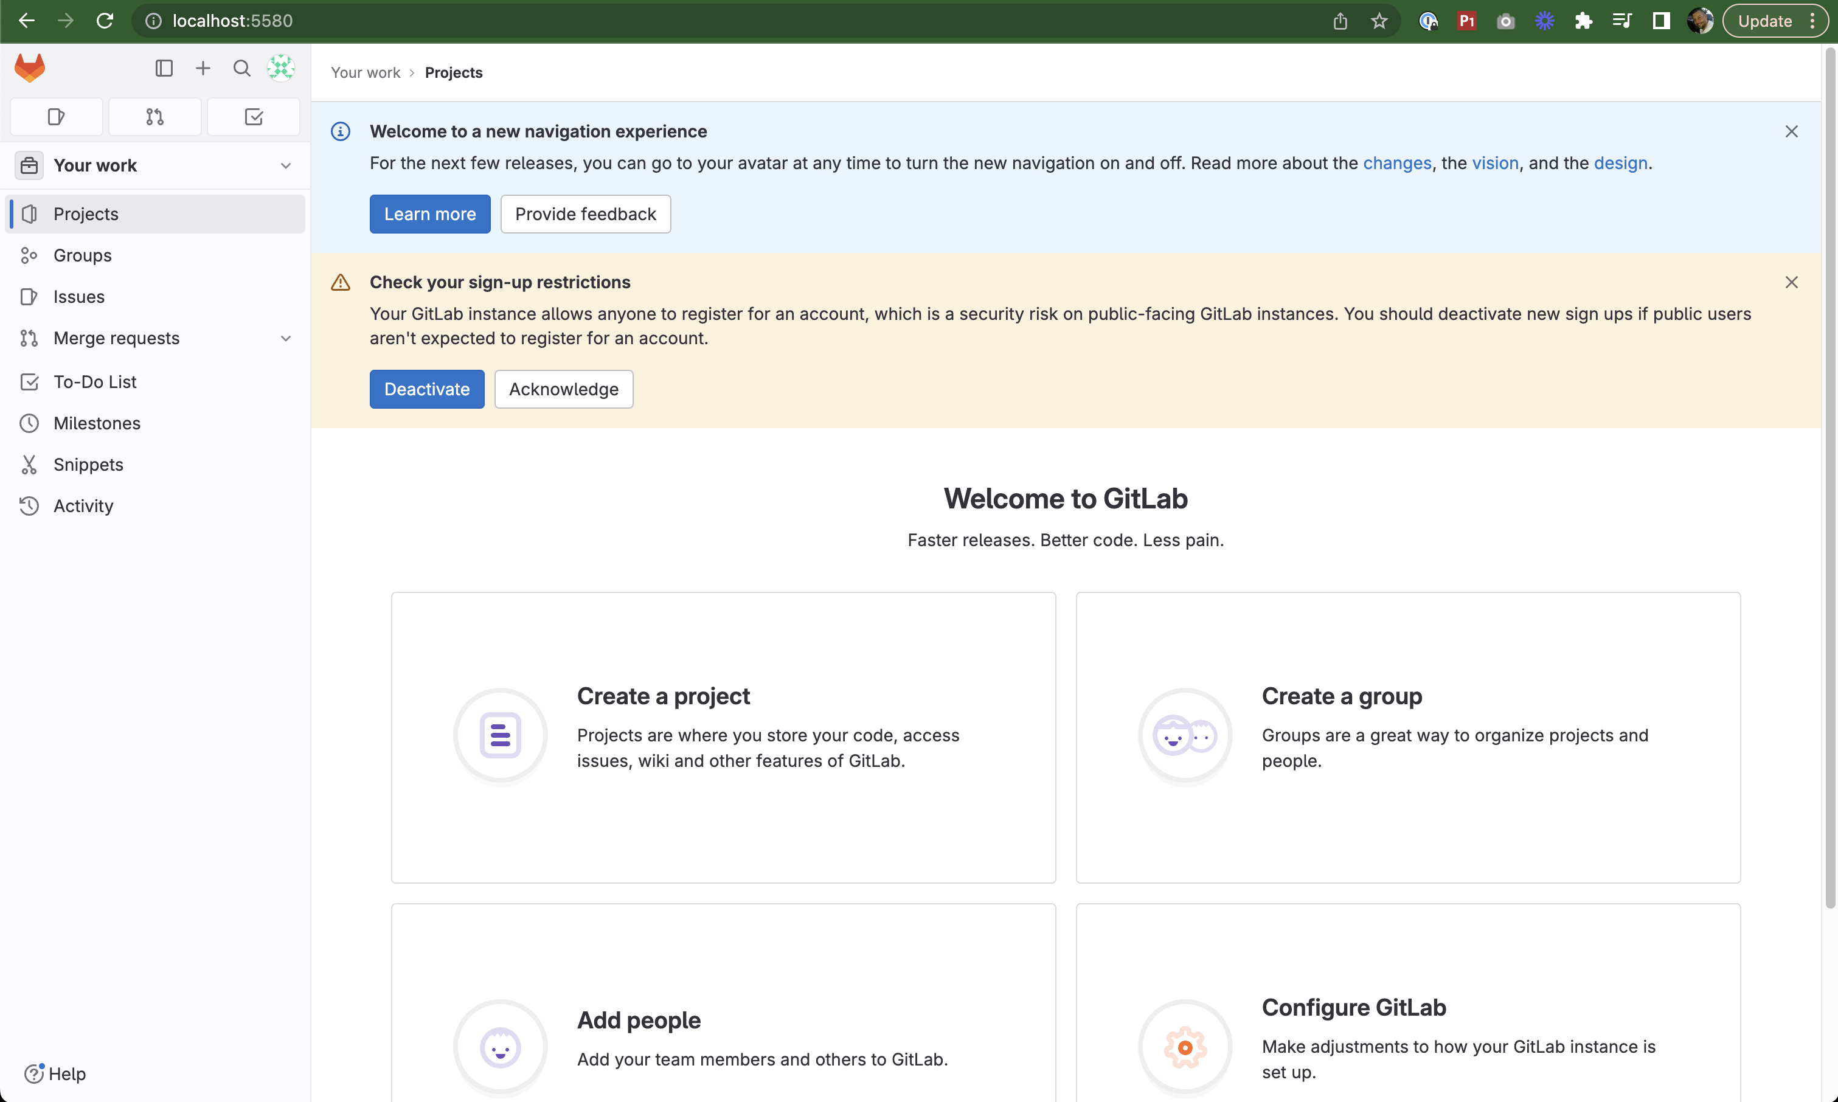This screenshot has width=1838, height=1102.
Task: Expand the Merge requests submenu chevron
Action: coord(286,339)
